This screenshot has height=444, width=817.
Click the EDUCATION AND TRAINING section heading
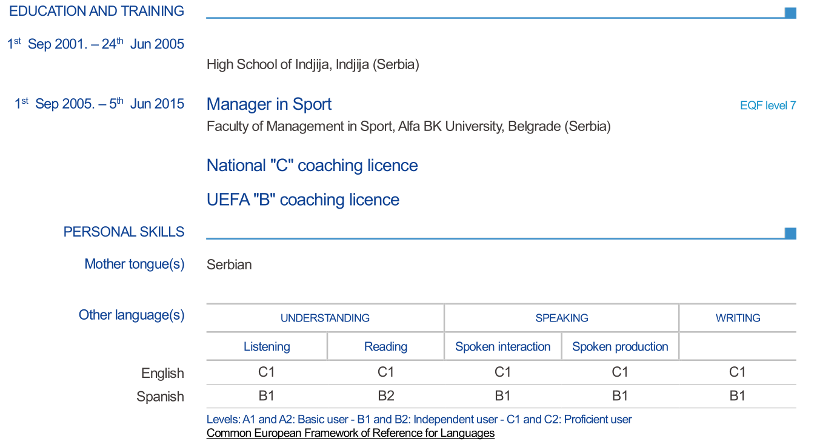click(x=97, y=11)
